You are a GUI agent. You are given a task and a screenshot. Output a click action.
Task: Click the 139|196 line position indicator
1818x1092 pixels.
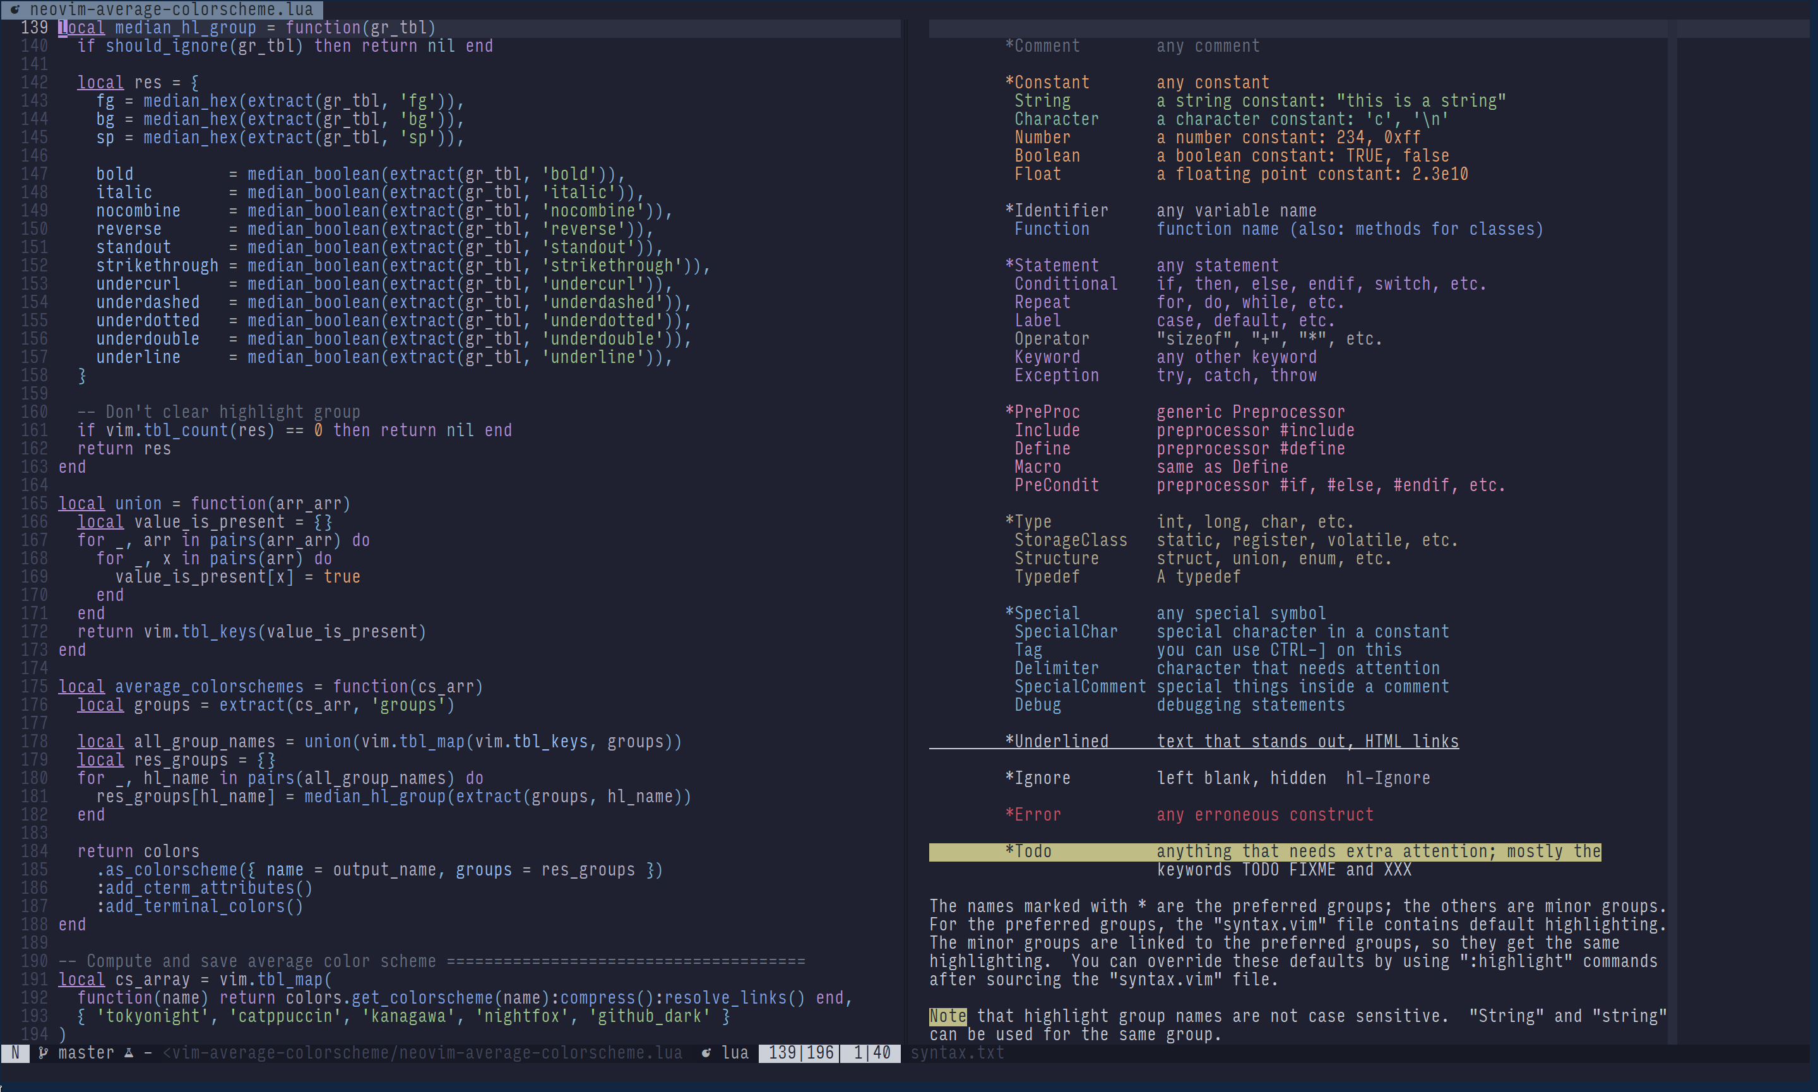point(800,1053)
